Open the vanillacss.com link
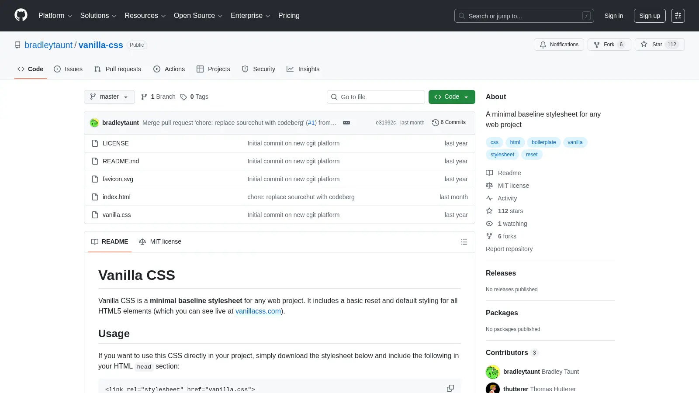 click(258, 311)
